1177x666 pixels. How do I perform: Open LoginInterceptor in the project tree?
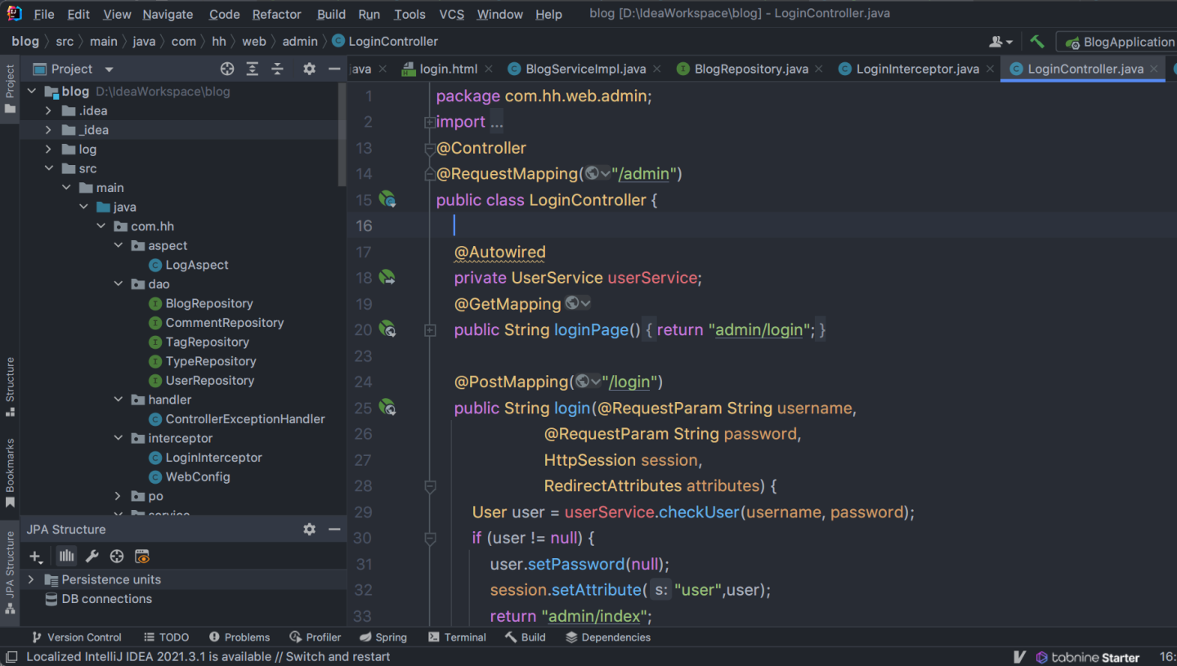[x=213, y=458]
